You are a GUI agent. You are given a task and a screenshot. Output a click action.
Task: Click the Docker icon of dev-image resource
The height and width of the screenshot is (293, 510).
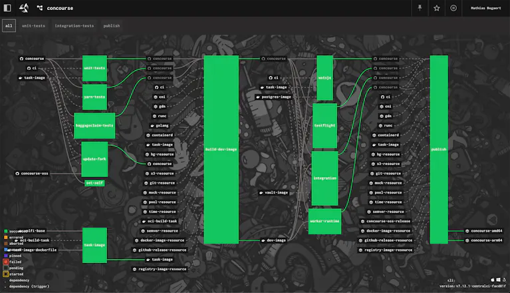[x=263, y=240]
